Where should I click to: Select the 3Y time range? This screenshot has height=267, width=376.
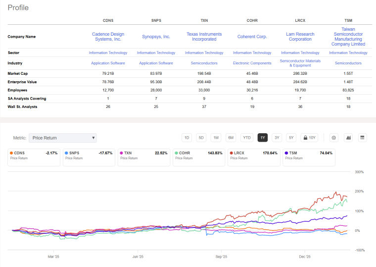pos(277,138)
